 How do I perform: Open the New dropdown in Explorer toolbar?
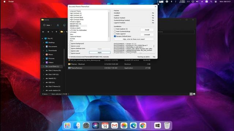48,25
